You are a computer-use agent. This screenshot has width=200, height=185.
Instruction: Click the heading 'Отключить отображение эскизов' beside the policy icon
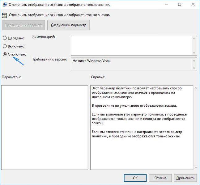59,15
